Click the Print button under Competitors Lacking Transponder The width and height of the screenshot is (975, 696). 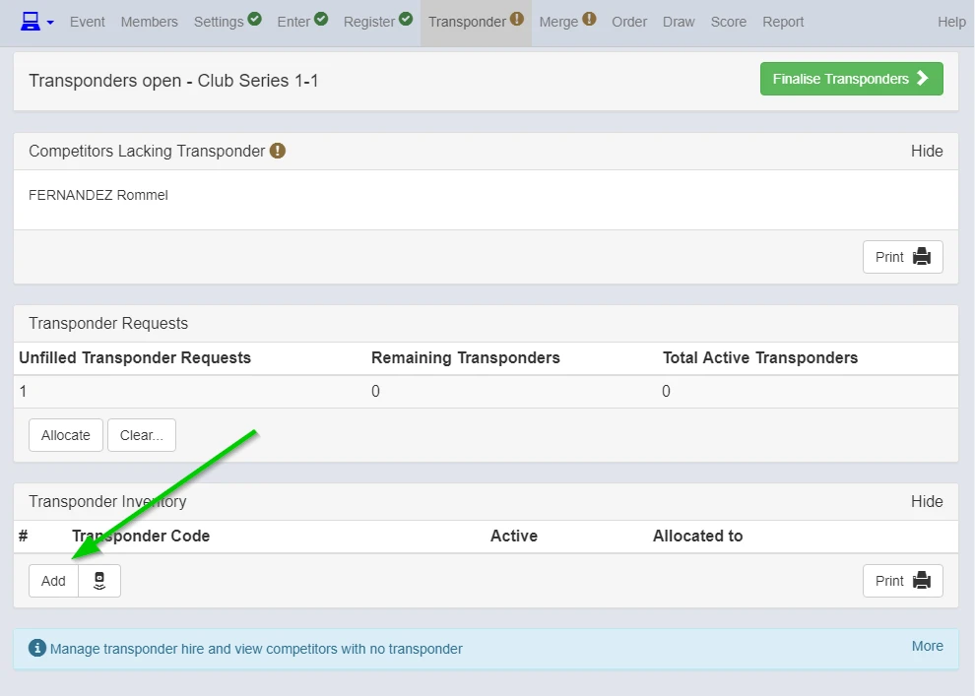[x=902, y=257]
